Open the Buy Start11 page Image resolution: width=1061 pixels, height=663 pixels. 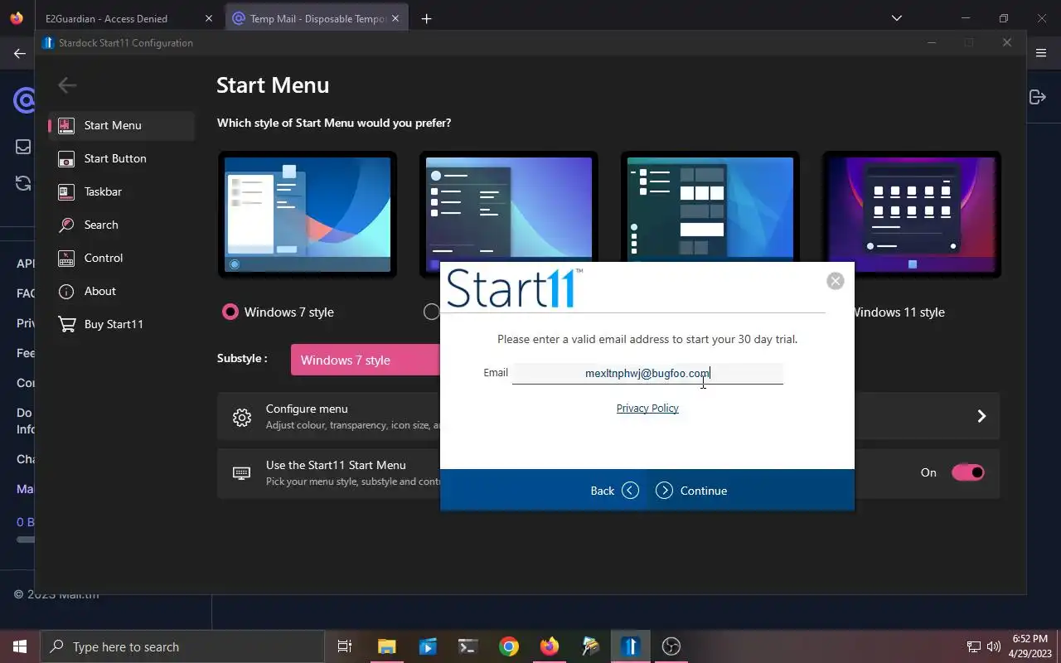click(121, 324)
